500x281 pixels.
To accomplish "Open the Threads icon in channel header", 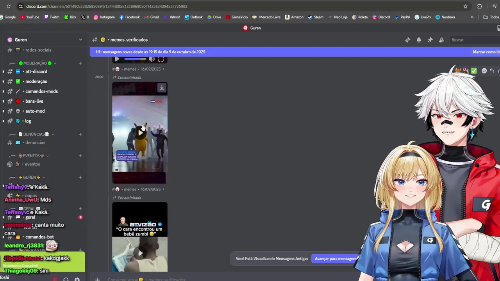I will pos(407,40).
